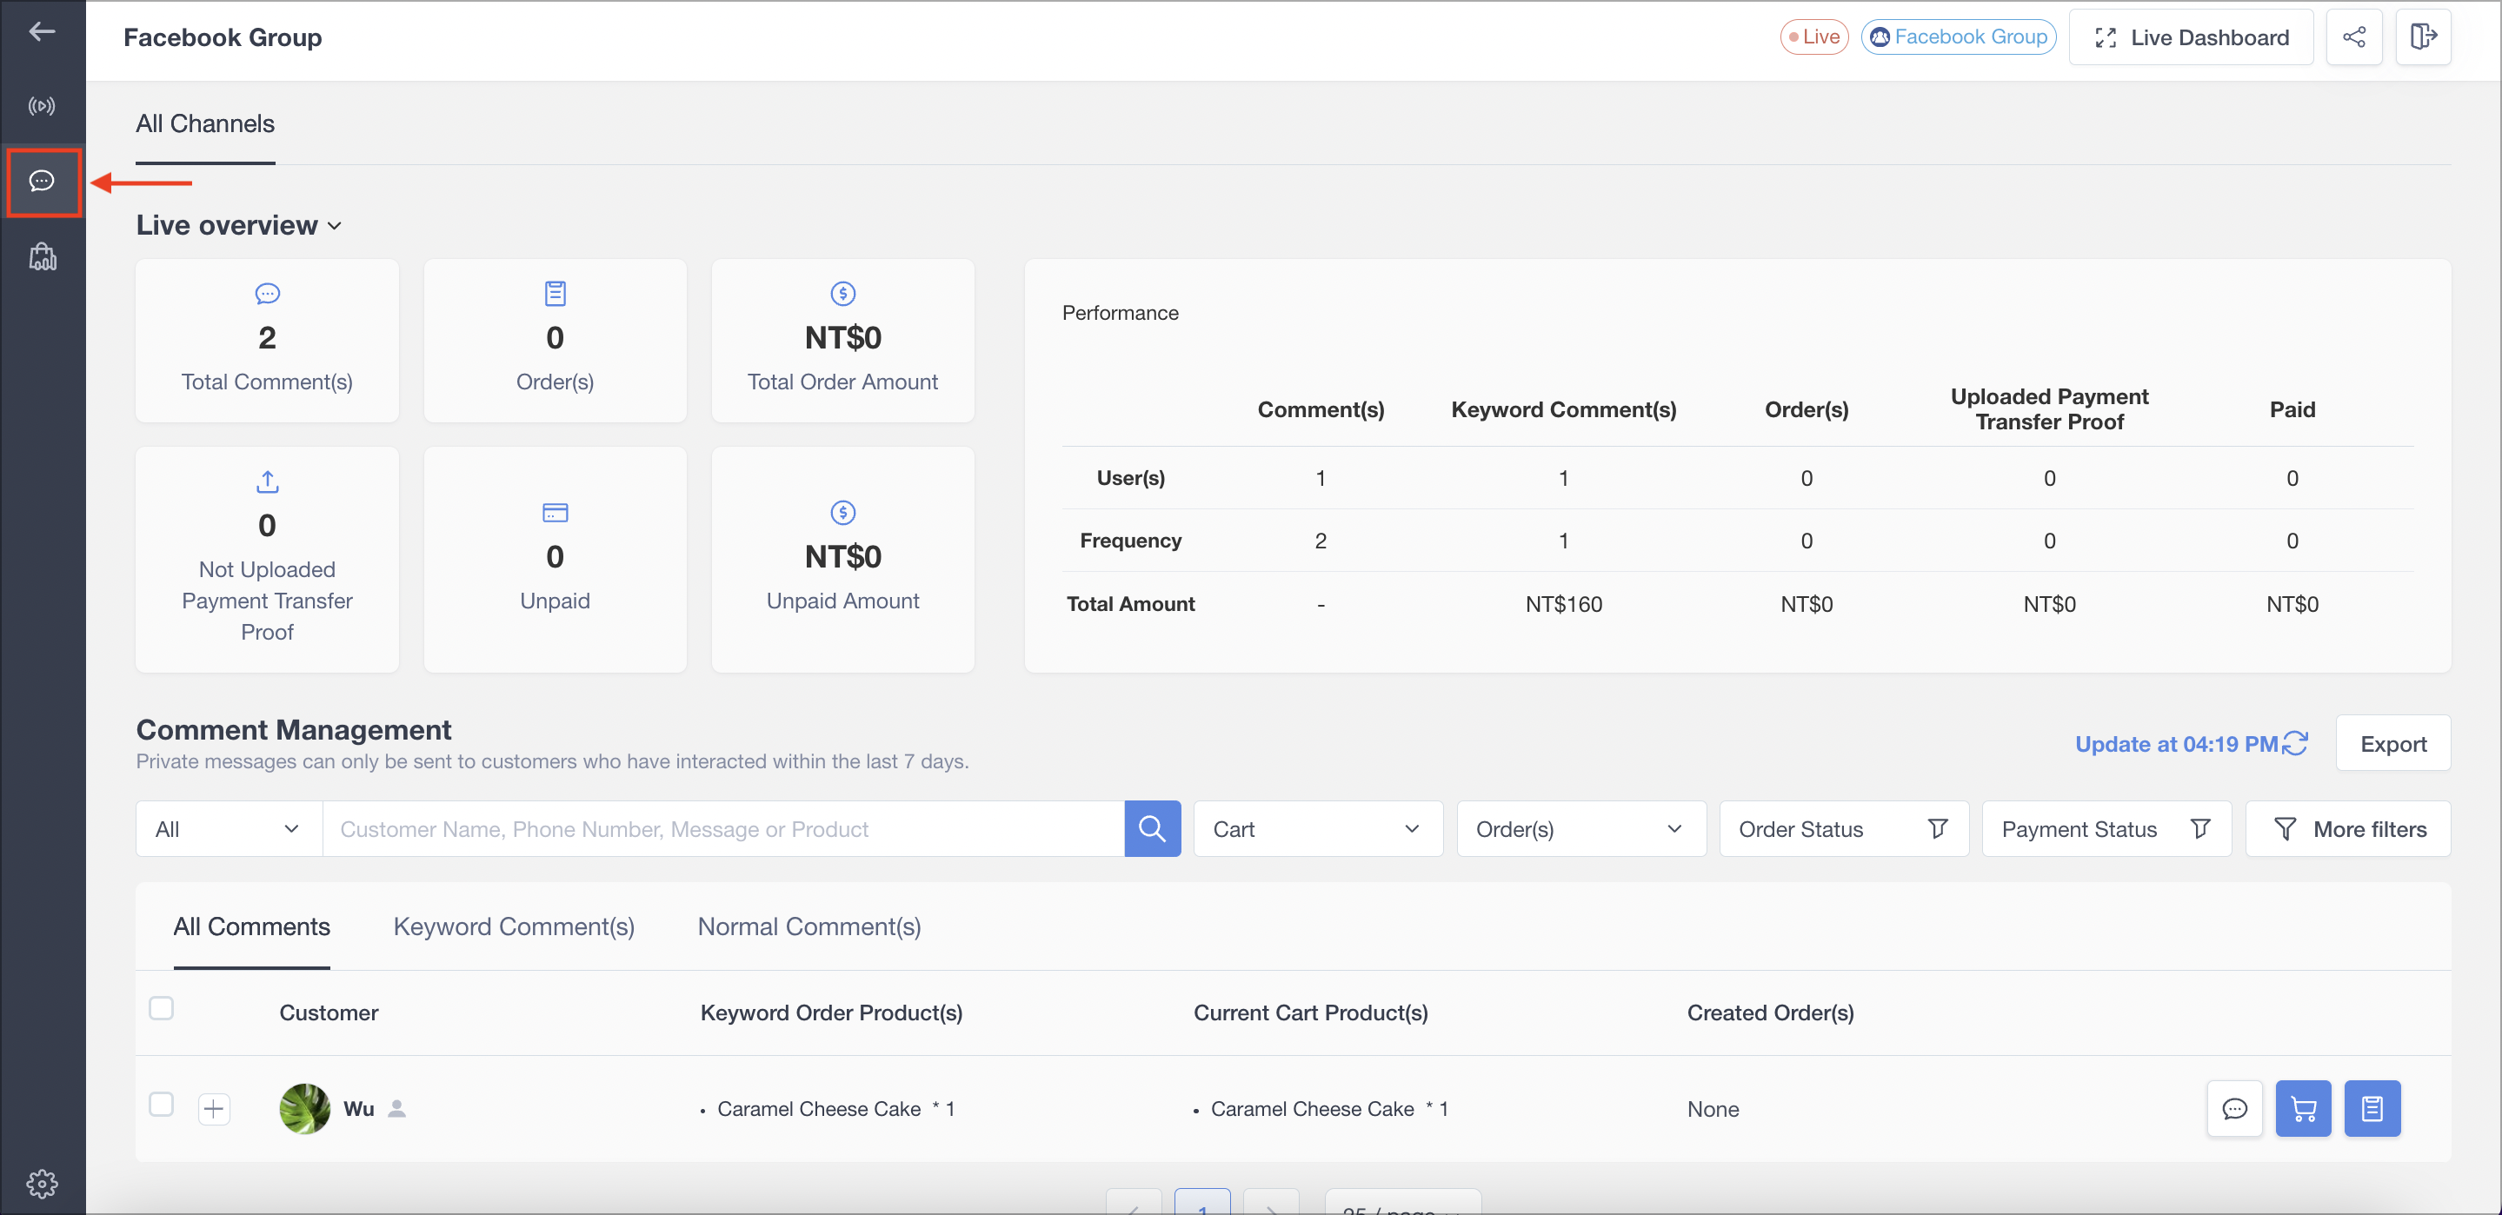Click the Unpaid credit card icon
The image size is (2502, 1215).
point(555,513)
